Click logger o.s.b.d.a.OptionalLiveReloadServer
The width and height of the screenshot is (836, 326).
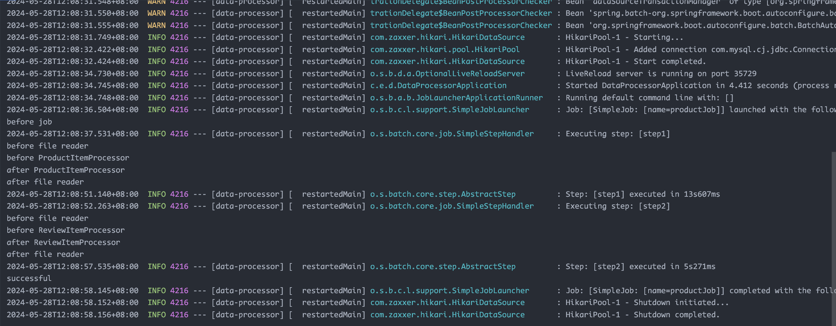tap(447, 74)
